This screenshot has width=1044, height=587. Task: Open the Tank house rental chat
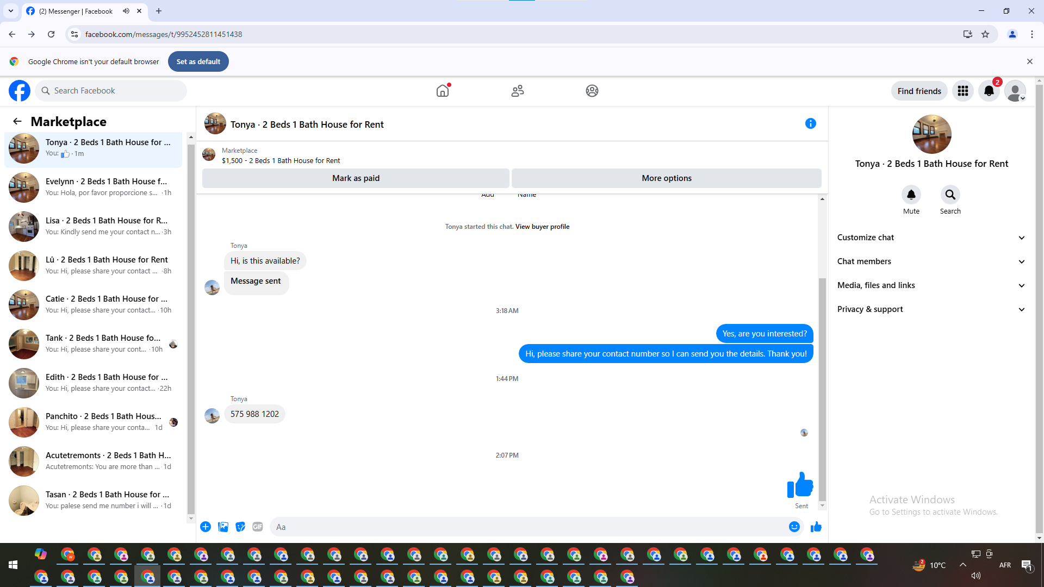(94, 344)
